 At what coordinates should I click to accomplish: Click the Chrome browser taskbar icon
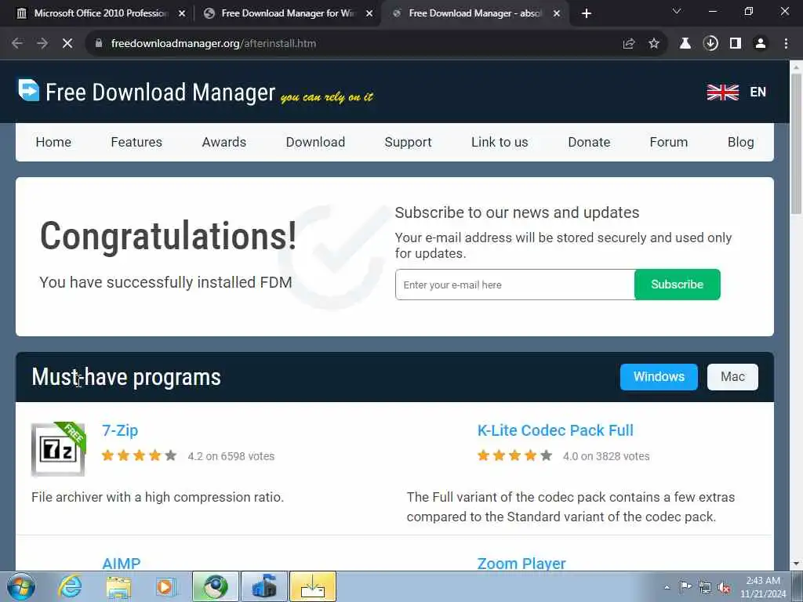pyautogui.click(x=216, y=586)
